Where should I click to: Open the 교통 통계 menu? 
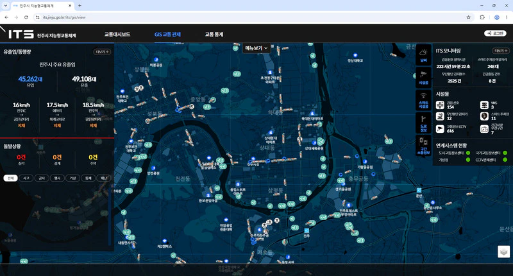[x=214, y=35]
